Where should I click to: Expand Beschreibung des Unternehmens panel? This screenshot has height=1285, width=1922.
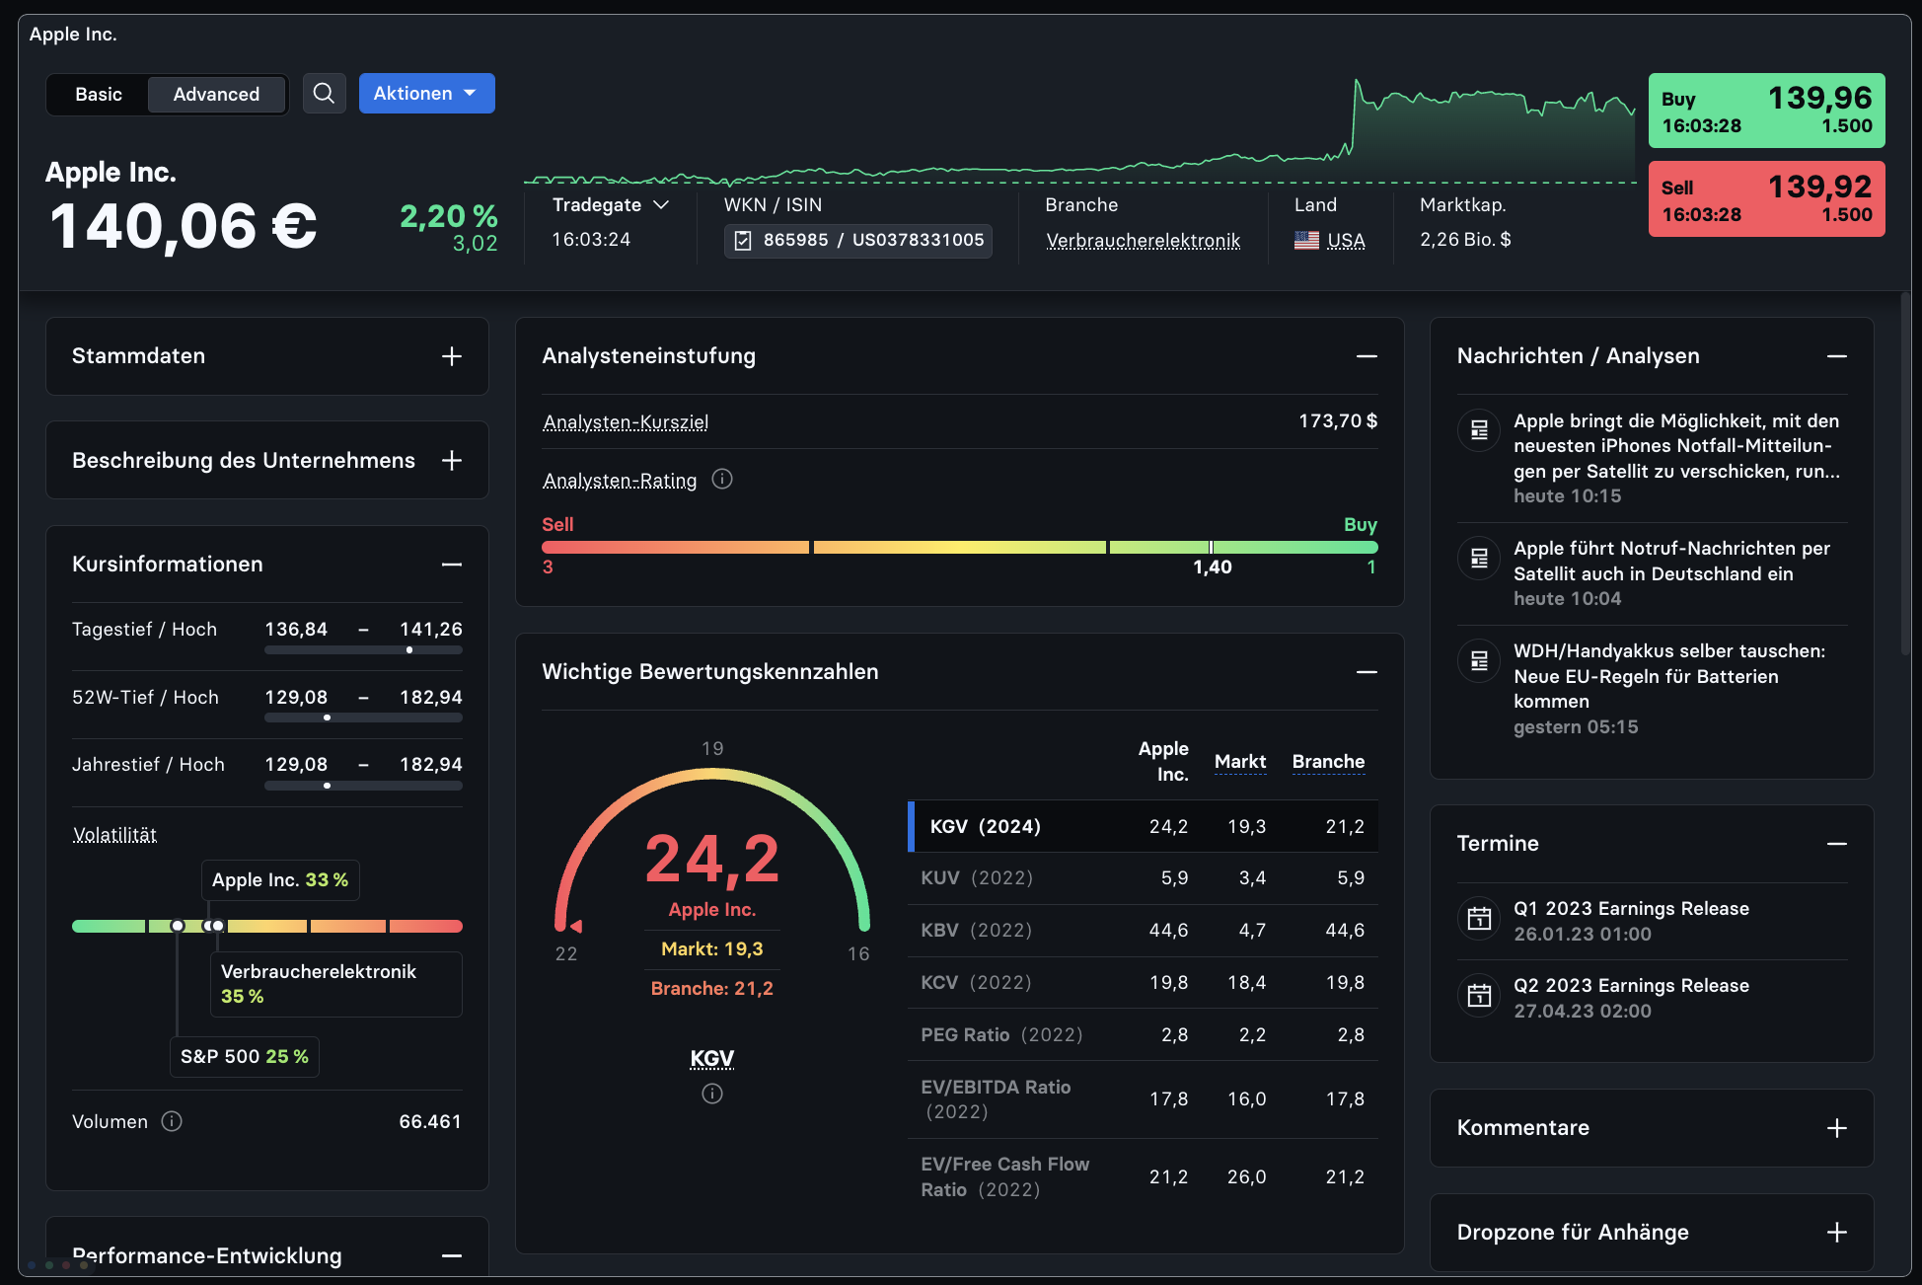pos(452,461)
